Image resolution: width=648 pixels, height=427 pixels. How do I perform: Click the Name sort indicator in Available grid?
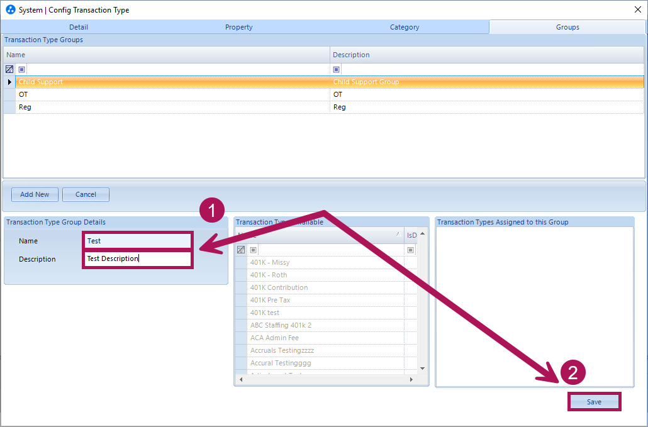(x=398, y=234)
